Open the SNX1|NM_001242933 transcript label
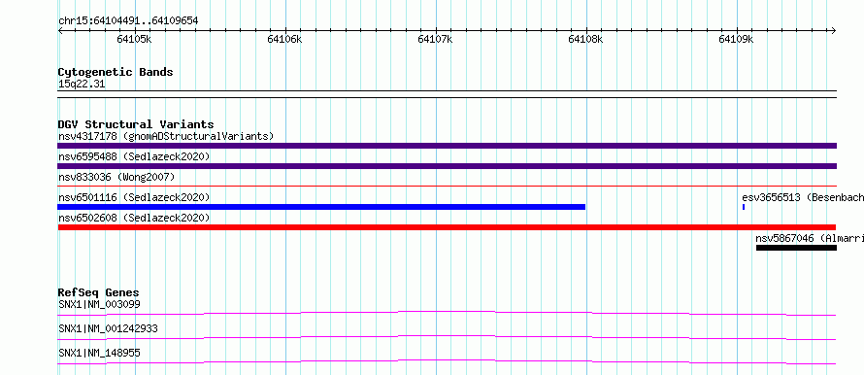 click(x=108, y=328)
